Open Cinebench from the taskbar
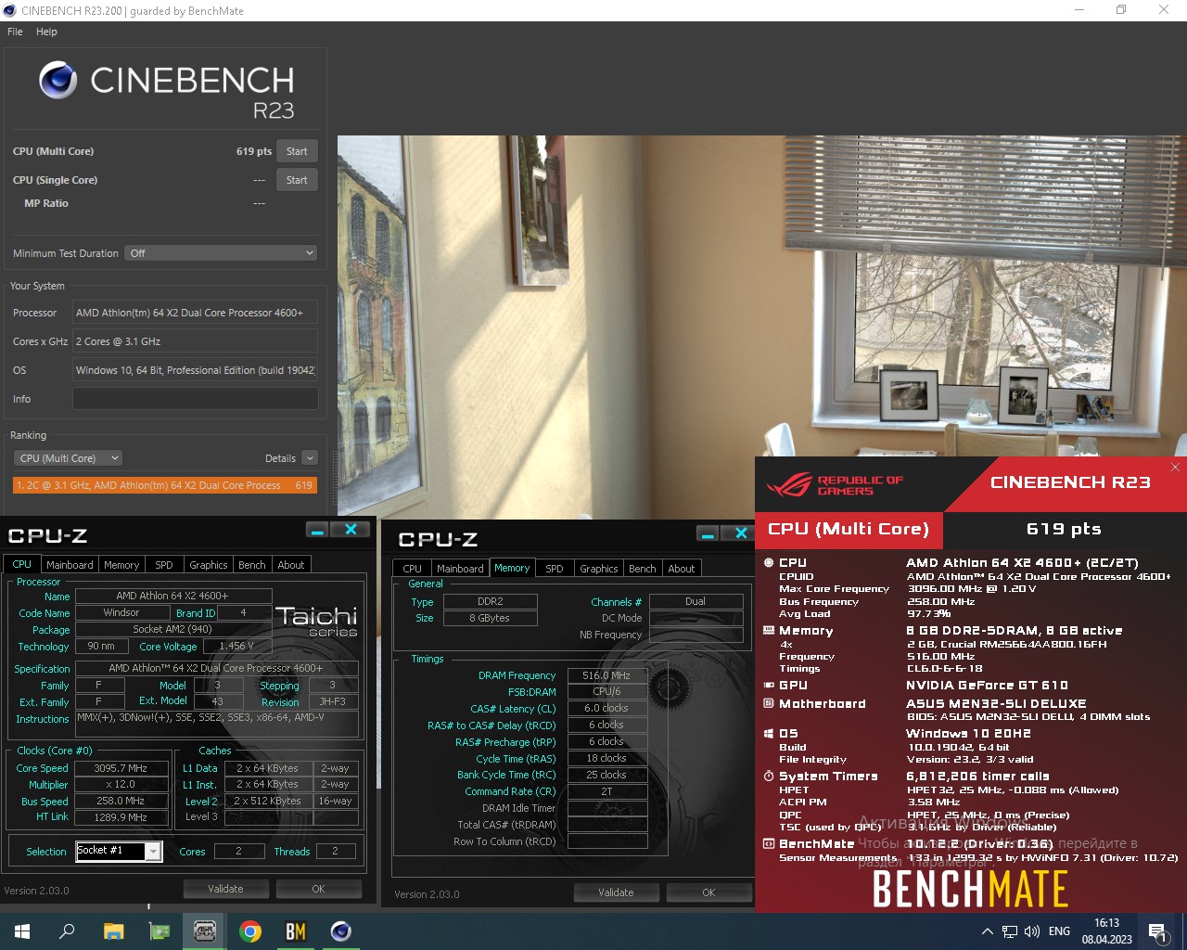Viewport: 1187px width, 950px height. click(340, 931)
